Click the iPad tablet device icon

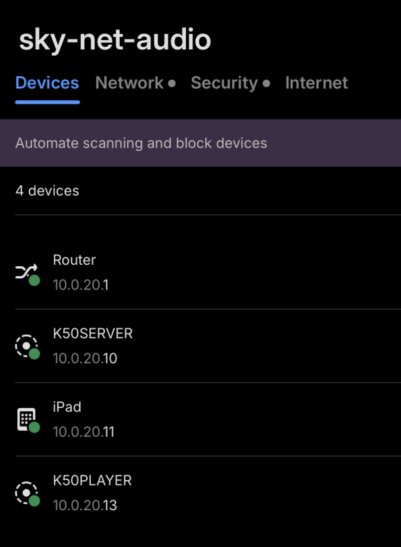click(26, 419)
